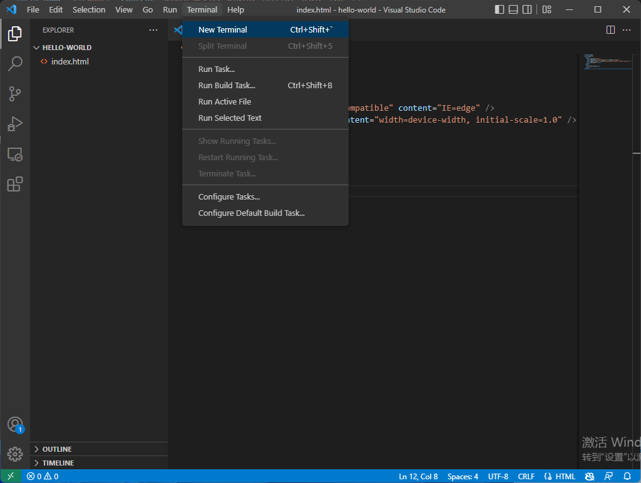This screenshot has height=483, width=641.
Task: Open the View menu
Action: [124, 9]
